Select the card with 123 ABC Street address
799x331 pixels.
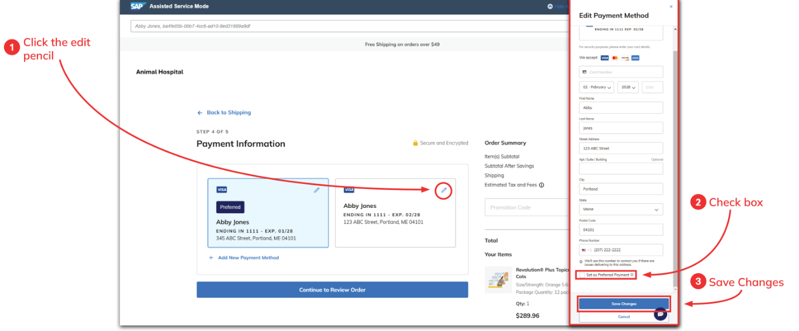point(395,213)
